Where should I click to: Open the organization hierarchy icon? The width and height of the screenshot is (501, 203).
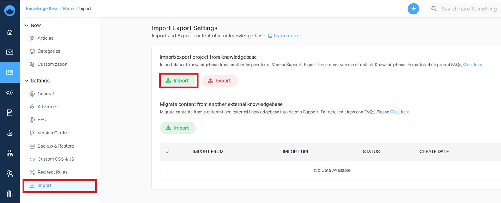(x=10, y=153)
